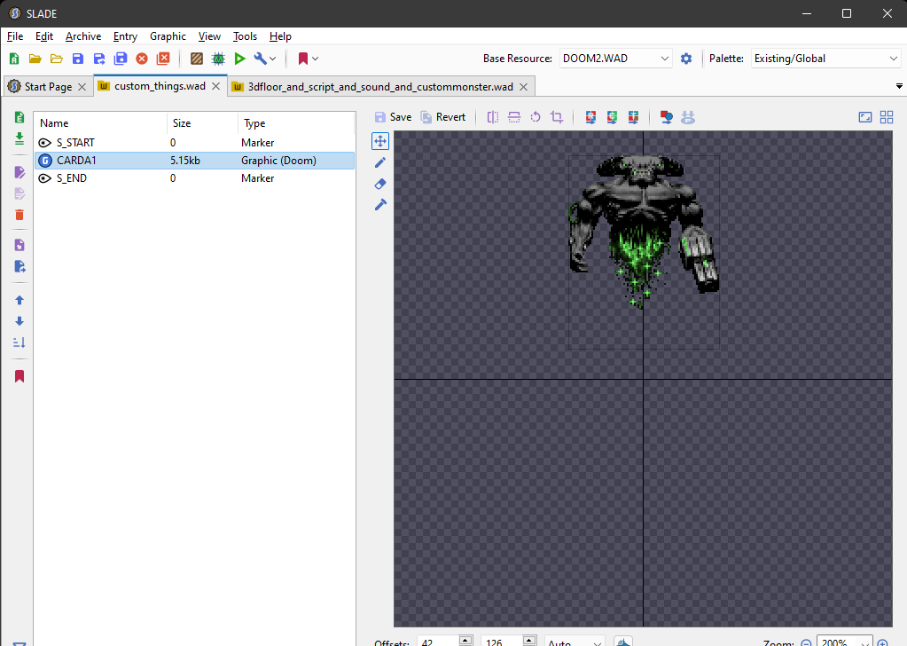Click the first colored convert icon after crop
Viewport: 907px width, 646px height.
590,117
